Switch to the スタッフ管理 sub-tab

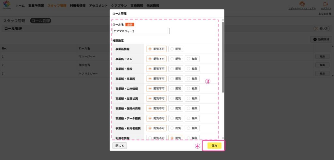14,21
